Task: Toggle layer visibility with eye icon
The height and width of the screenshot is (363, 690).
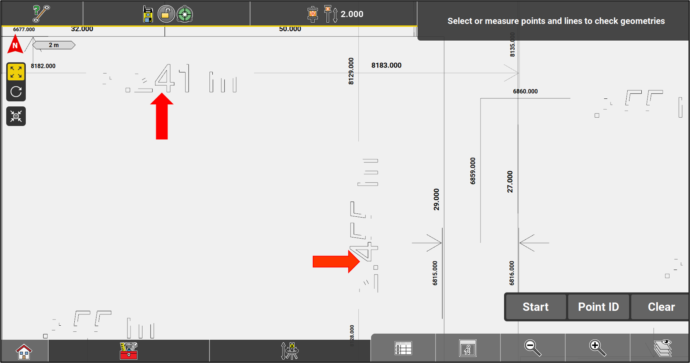Action: 662,348
